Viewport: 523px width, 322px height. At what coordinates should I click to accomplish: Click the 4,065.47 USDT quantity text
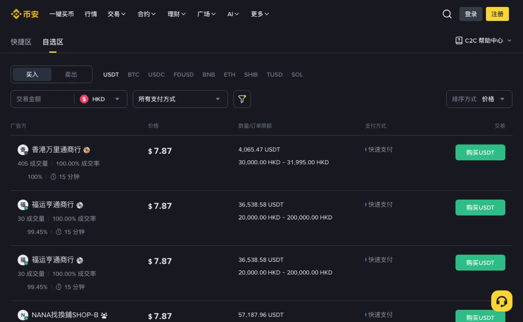point(259,149)
